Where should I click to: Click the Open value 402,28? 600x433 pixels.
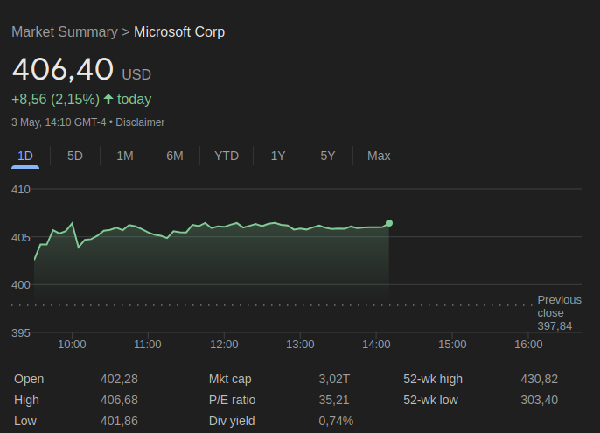tap(119, 379)
